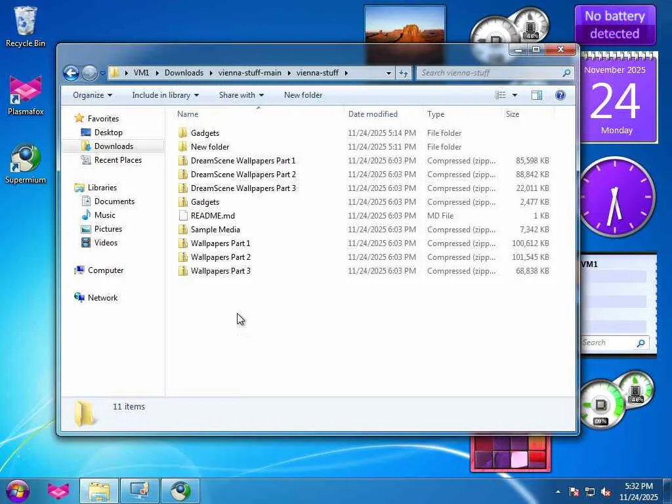The image size is (672, 504).
Task: Open the Videos library
Action: [x=106, y=243]
